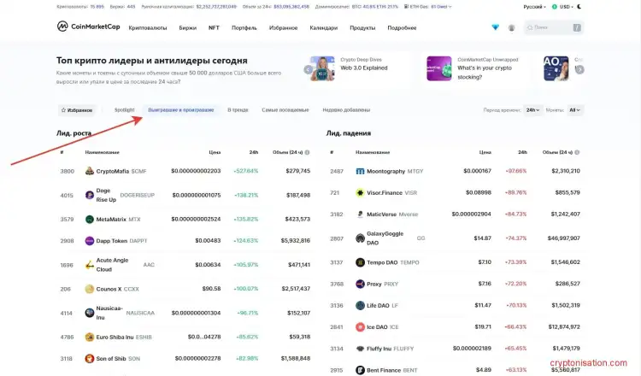Click the 445 exchanges count link
The image size is (641, 376).
(x=131, y=7)
